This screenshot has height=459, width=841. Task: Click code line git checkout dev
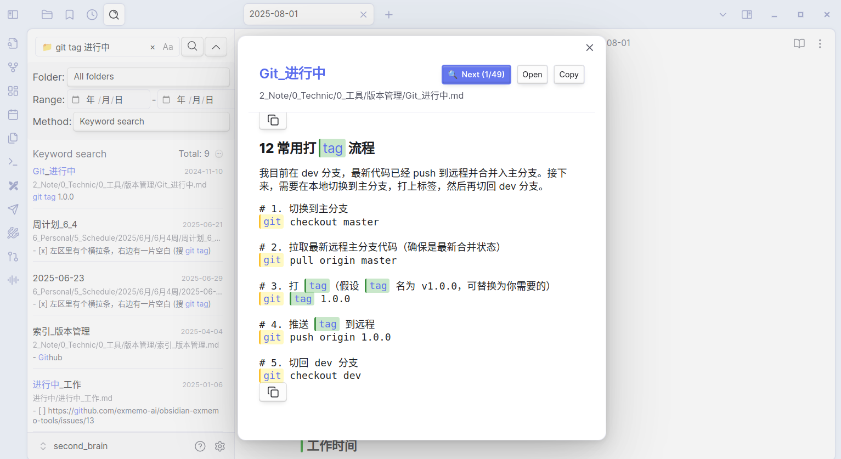pyautogui.click(x=310, y=376)
